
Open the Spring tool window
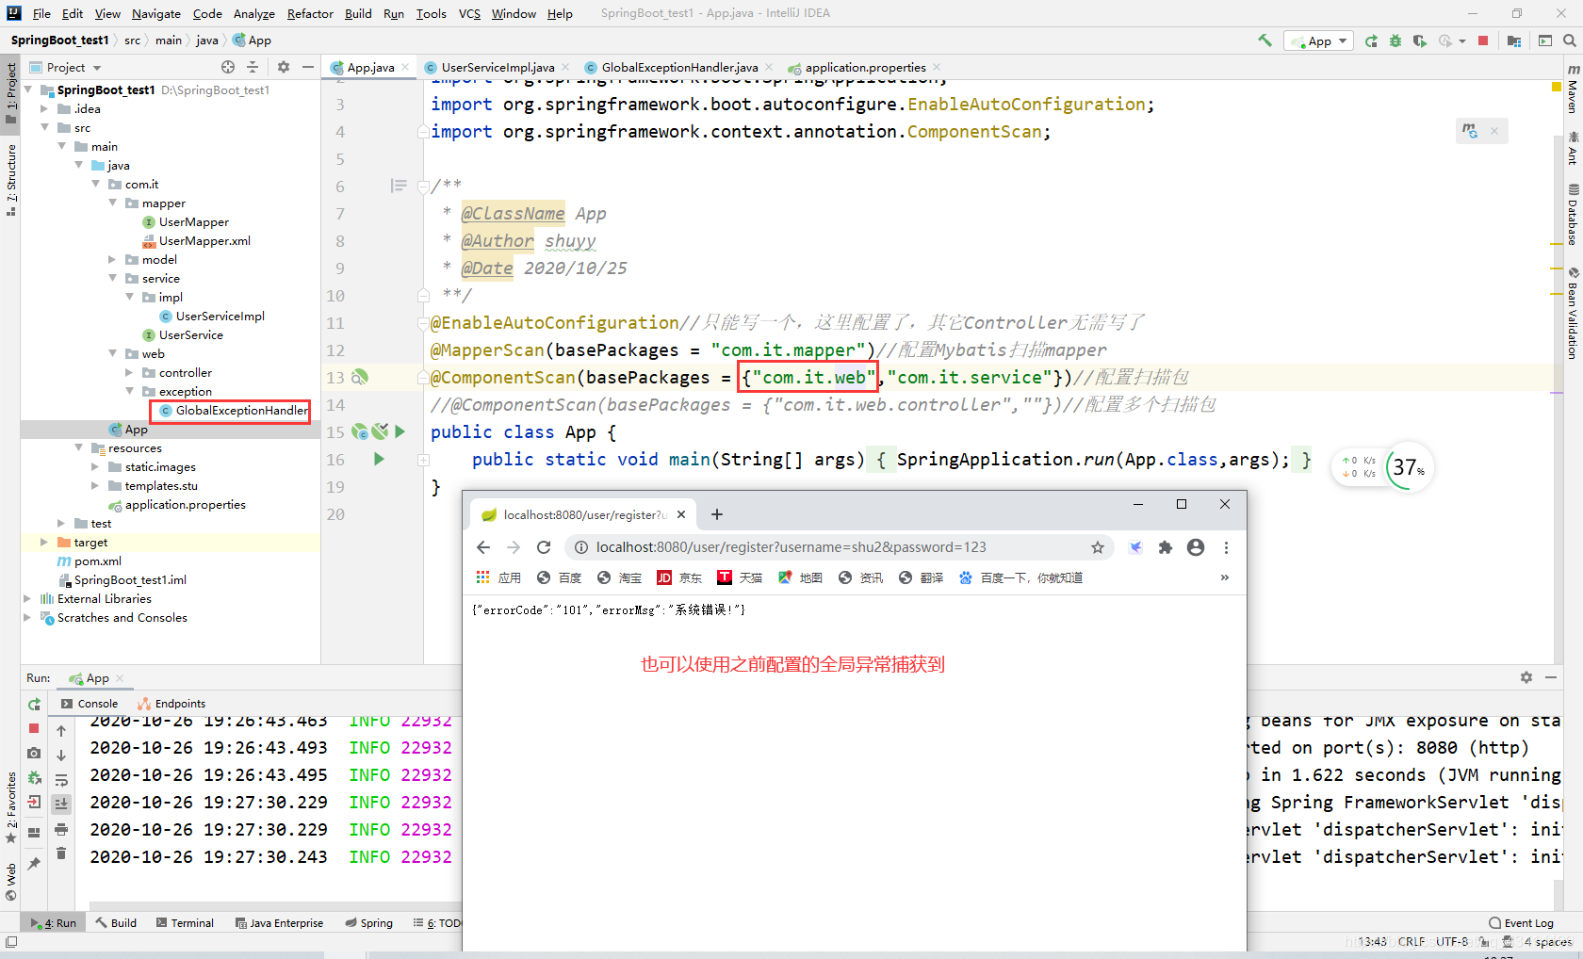click(x=368, y=923)
